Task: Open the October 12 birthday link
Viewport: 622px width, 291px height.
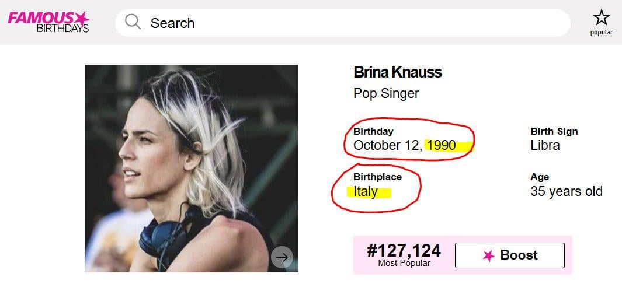Action: (386, 145)
